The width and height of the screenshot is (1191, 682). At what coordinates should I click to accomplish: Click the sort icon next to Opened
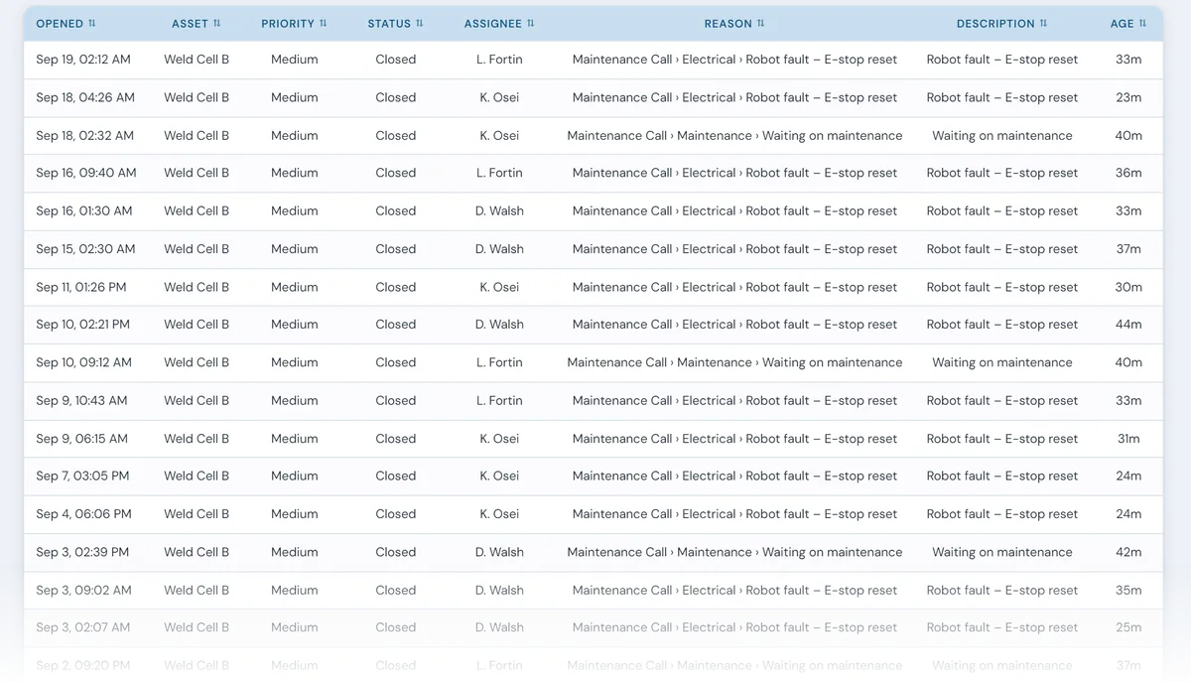click(x=92, y=24)
